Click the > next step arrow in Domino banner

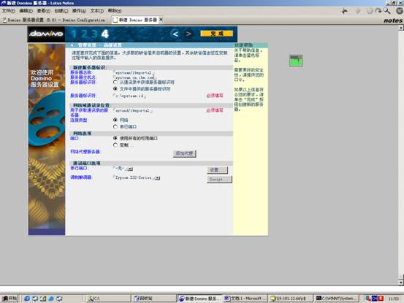click(188, 34)
